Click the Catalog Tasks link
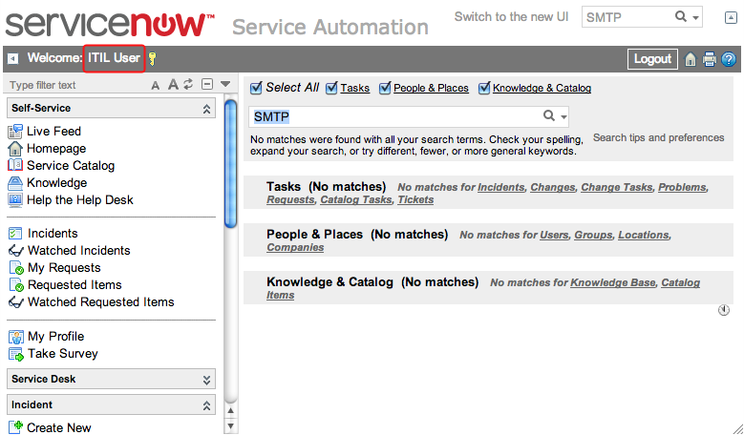 pyautogui.click(x=356, y=200)
